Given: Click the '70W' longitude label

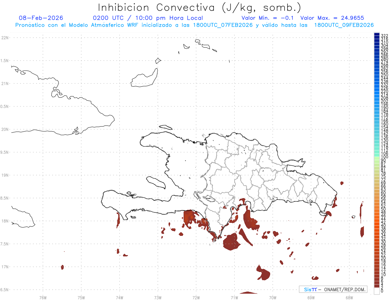Looking at the screenshot, I should click(x=273, y=297).
